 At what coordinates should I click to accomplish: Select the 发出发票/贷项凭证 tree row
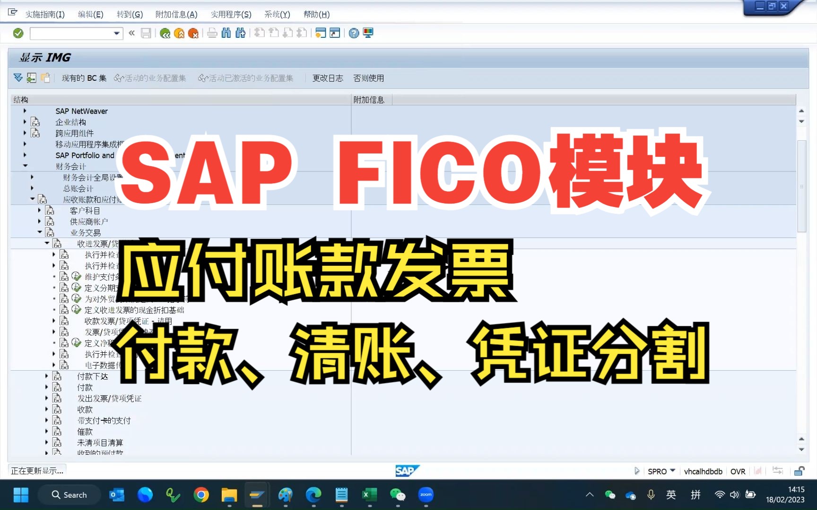tap(109, 399)
